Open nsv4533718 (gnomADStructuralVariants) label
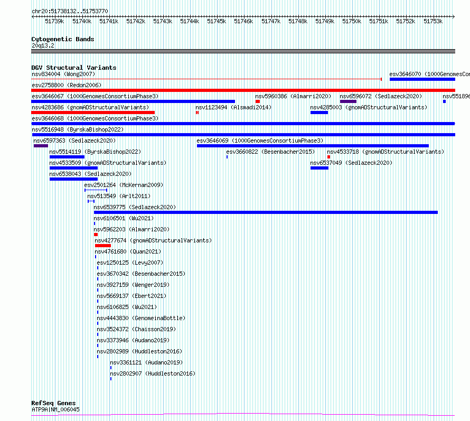This screenshot has height=421, width=470. click(x=386, y=152)
